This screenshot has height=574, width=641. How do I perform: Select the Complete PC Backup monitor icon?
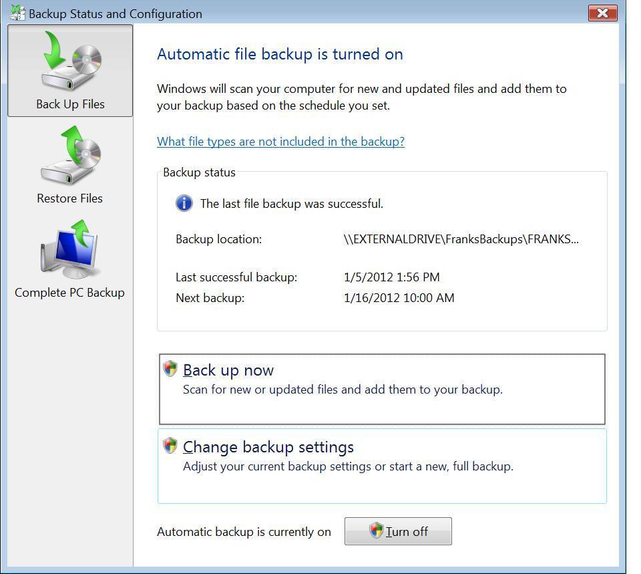pyautogui.click(x=69, y=249)
